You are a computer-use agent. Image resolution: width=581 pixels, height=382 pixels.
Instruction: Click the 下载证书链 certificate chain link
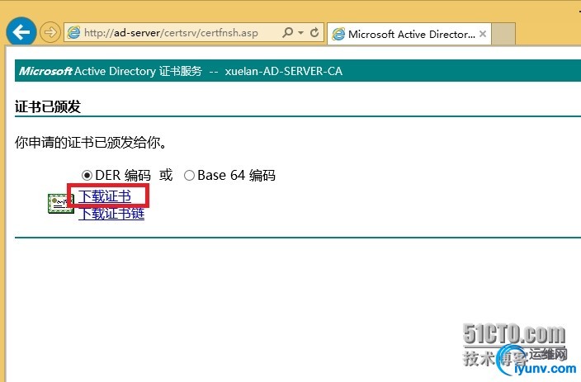(x=111, y=214)
